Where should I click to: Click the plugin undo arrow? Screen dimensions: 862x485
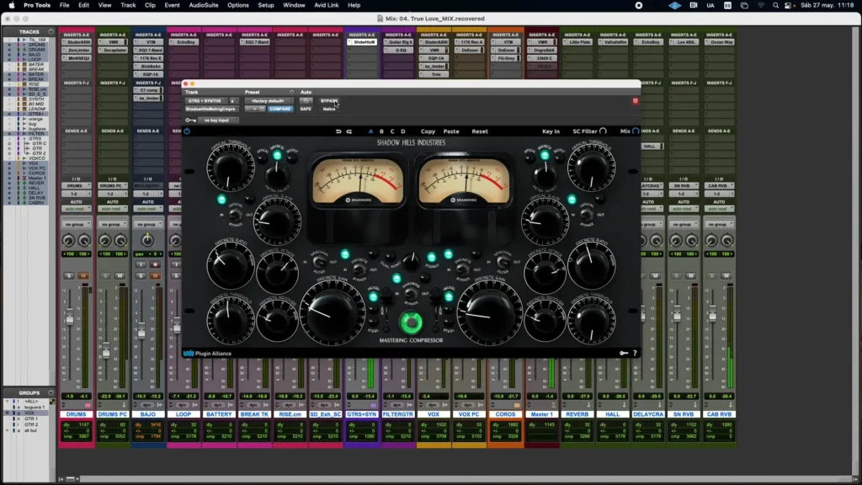point(338,131)
